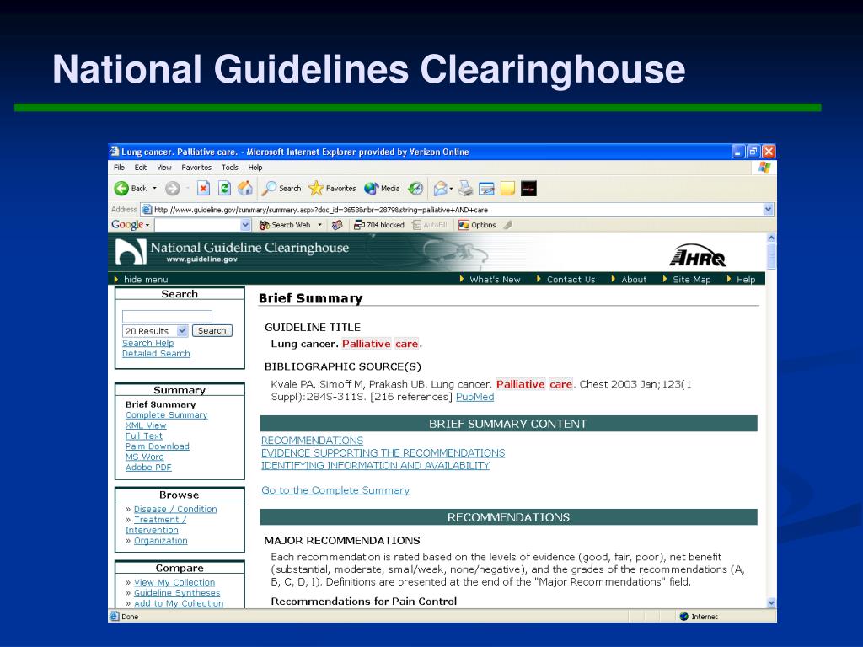Open the Mail icon dropdown arrow

[x=452, y=189]
